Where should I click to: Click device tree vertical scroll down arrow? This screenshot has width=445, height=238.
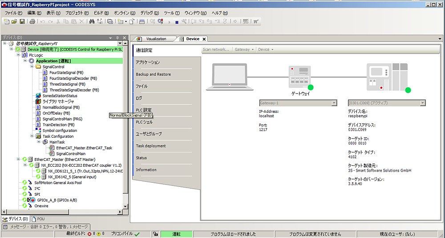point(125,206)
